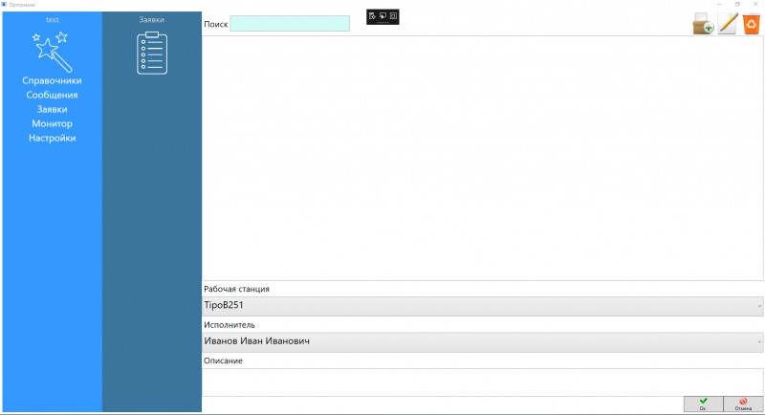Open Настройки menu item
Viewport: 765px width, 415px height.
point(53,138)
